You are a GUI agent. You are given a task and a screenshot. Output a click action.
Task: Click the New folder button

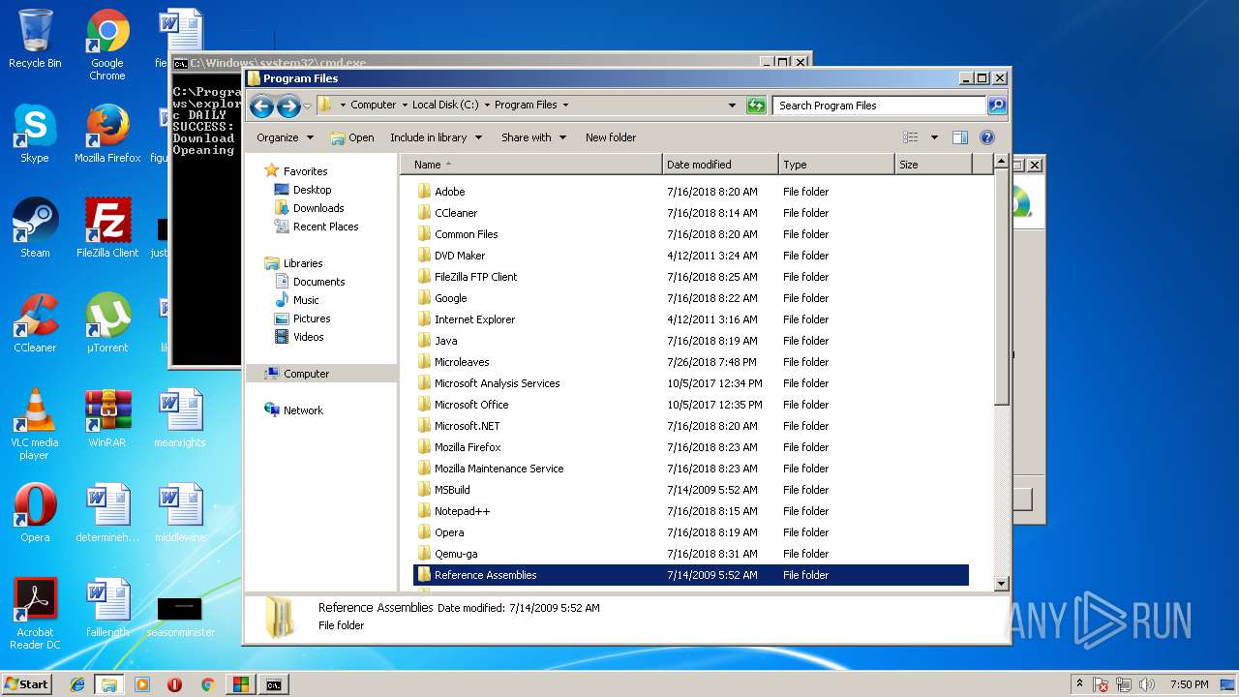click(611, 137)
